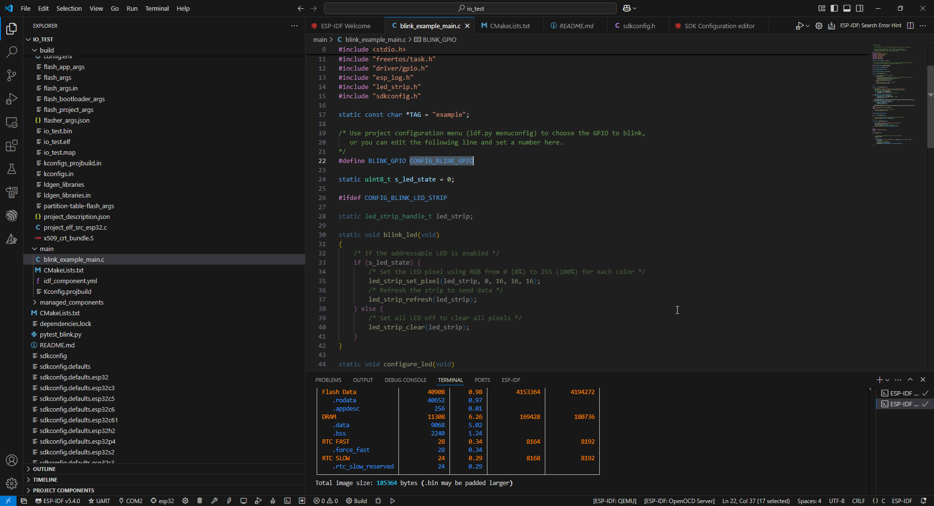
Task: Build project using the wrench icon
Action: 215,501
